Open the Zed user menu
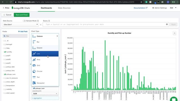The image size is (180, 101). tap(173, 8)
